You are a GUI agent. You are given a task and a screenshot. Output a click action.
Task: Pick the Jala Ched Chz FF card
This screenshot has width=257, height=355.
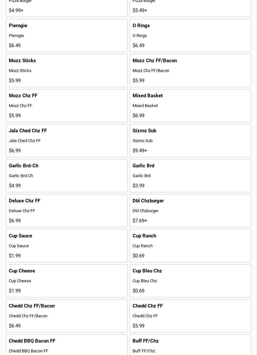[66, 140]
